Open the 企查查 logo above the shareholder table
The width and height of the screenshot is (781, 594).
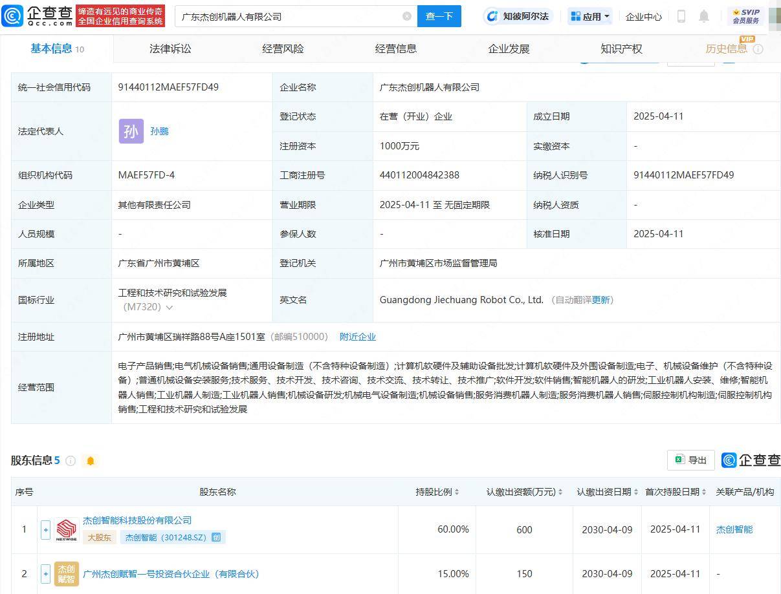[x=751, y=460]
